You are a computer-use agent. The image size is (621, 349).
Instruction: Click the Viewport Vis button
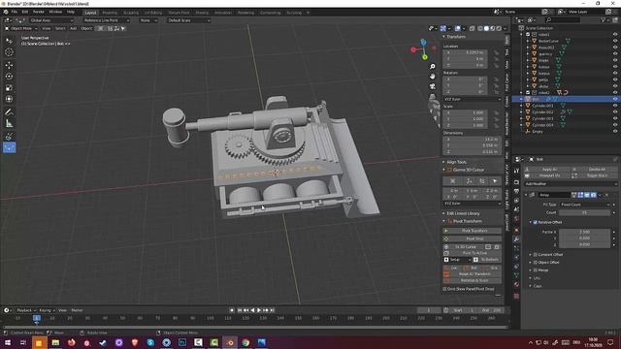[x=548, y=175]
